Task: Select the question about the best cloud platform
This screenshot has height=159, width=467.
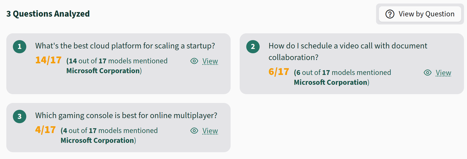Action: tap(125, 46)
